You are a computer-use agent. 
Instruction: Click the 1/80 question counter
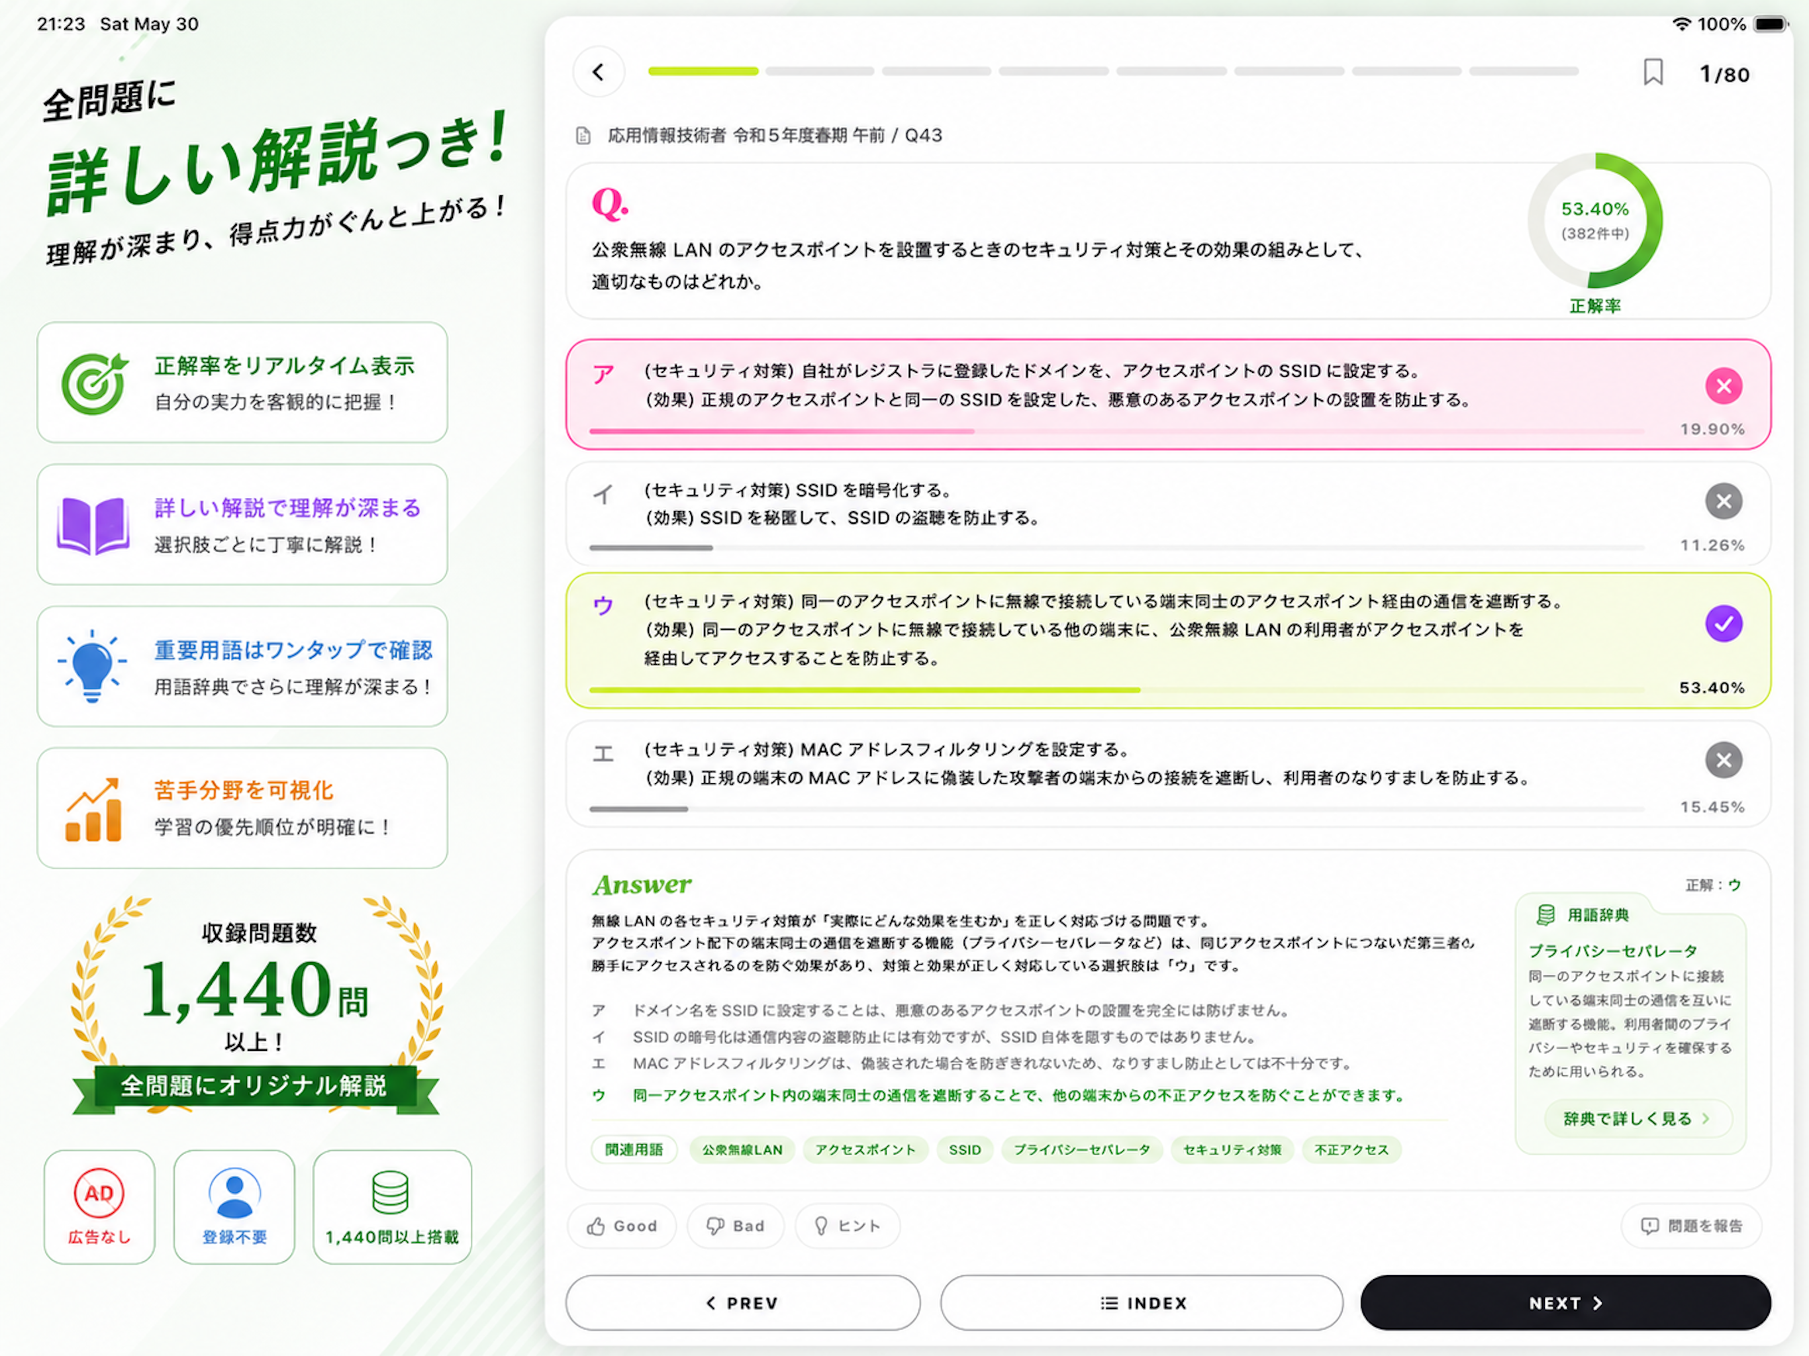point(1725,74)
